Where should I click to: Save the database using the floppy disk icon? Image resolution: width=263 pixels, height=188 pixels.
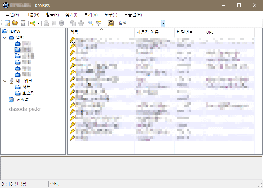coord(23,23)
